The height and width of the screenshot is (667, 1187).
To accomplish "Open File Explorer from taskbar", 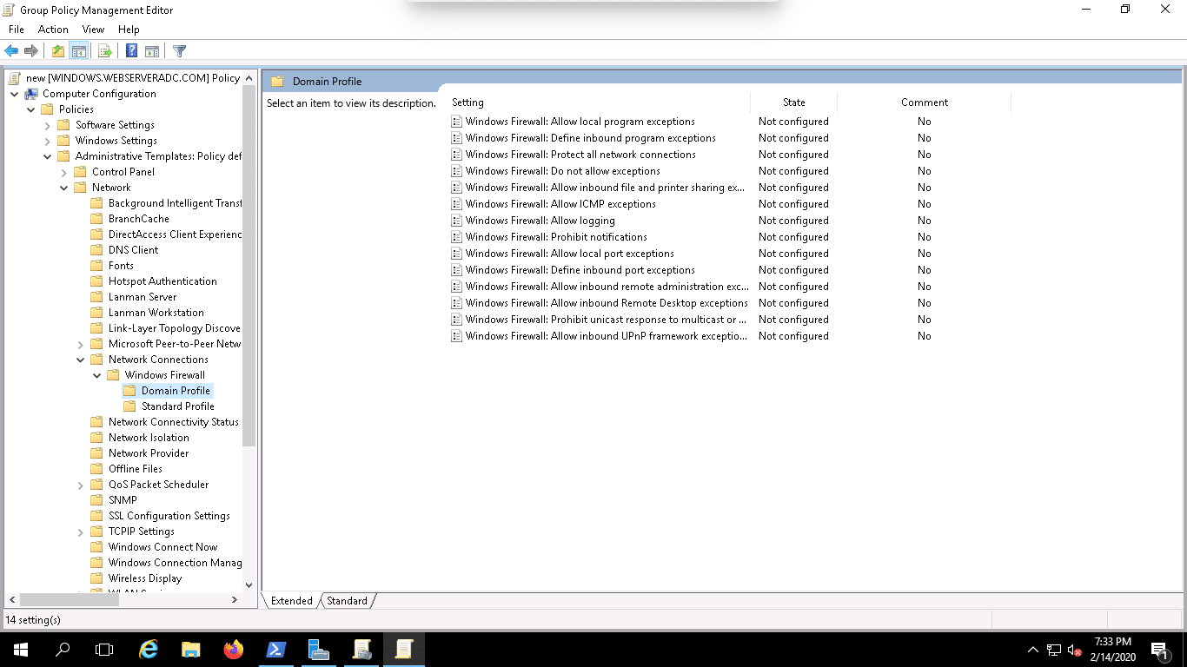I will 191,649.
